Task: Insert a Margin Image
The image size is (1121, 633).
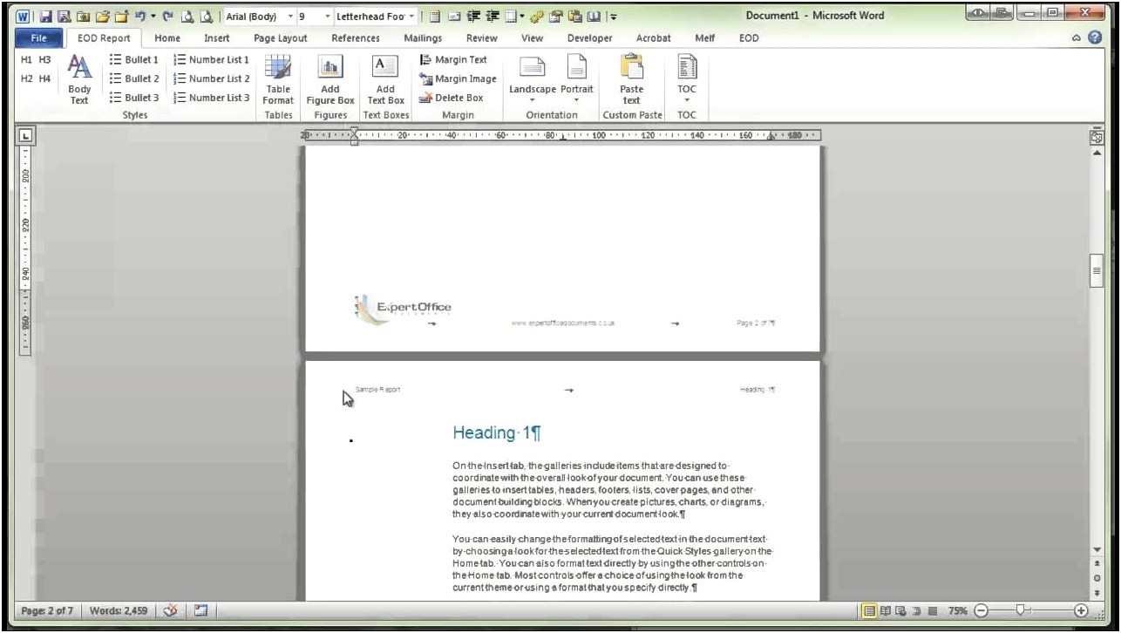Action: (458, 78)
